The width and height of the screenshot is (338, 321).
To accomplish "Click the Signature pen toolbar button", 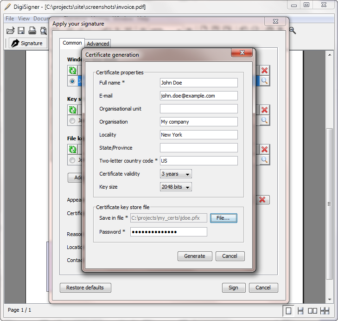I will (x=28, y=43).
